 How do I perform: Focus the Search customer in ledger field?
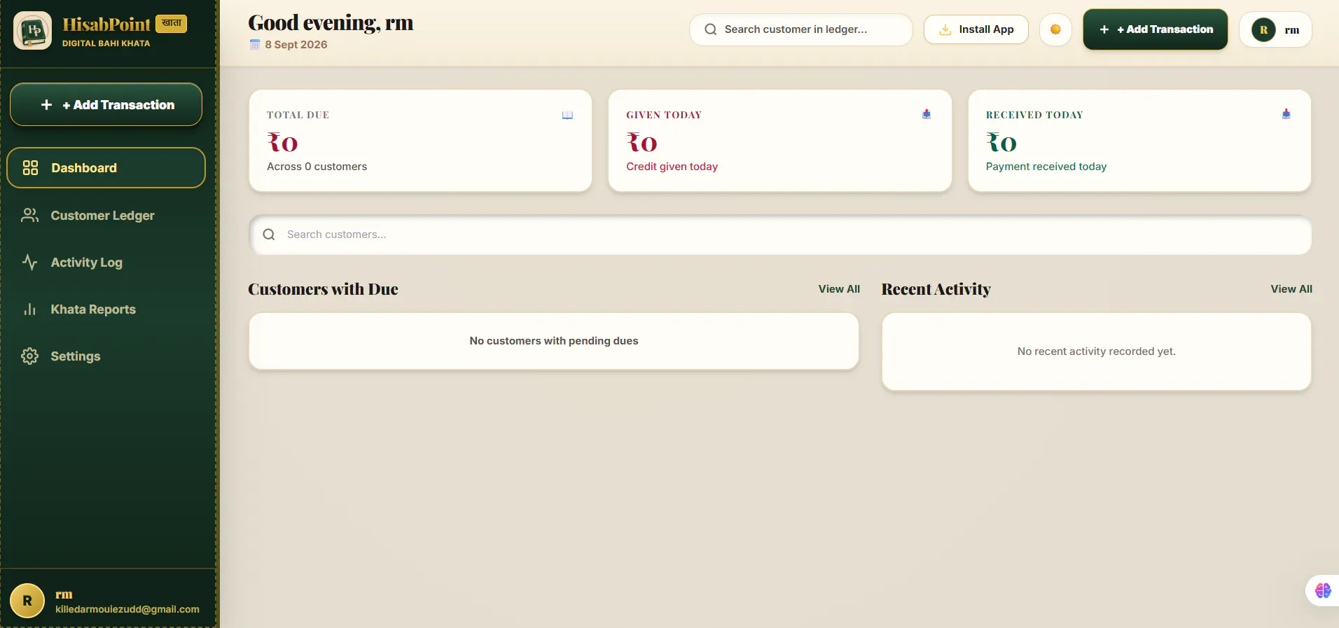click(x=800, y=29)
